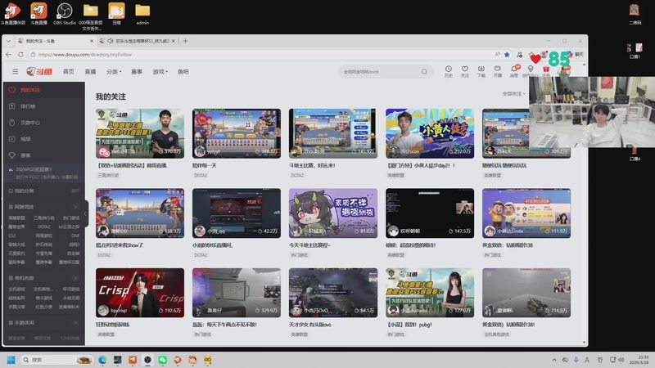The image size is (655, 368).
Task: Click the Douyu logo
Action: coord(39,72)
